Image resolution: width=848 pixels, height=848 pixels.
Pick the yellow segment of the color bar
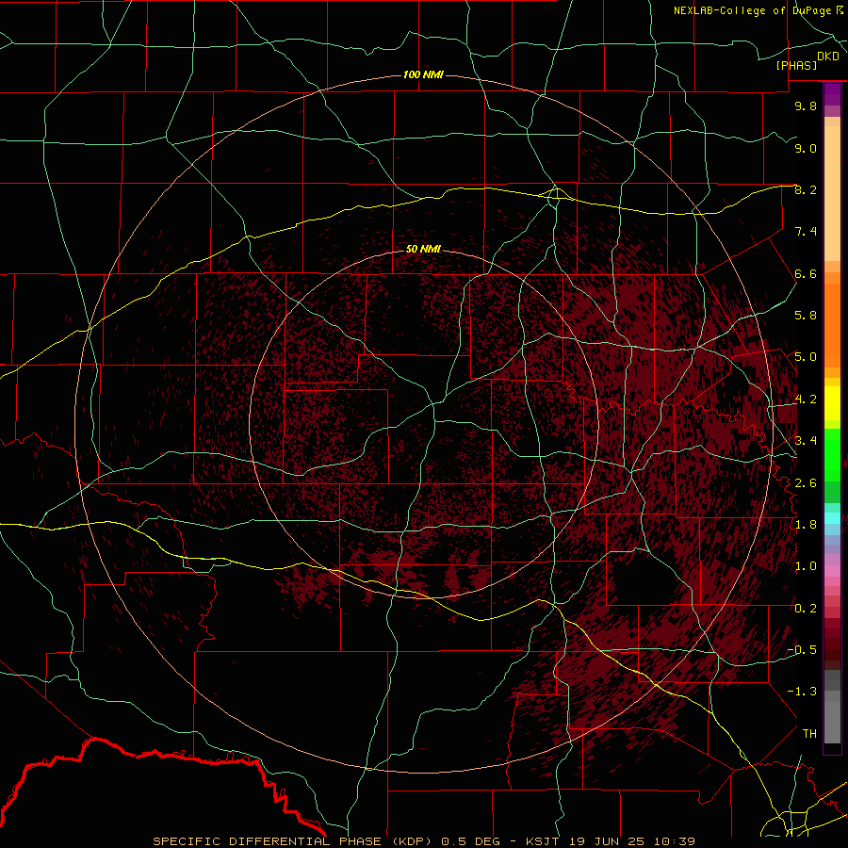coord(832,403)
